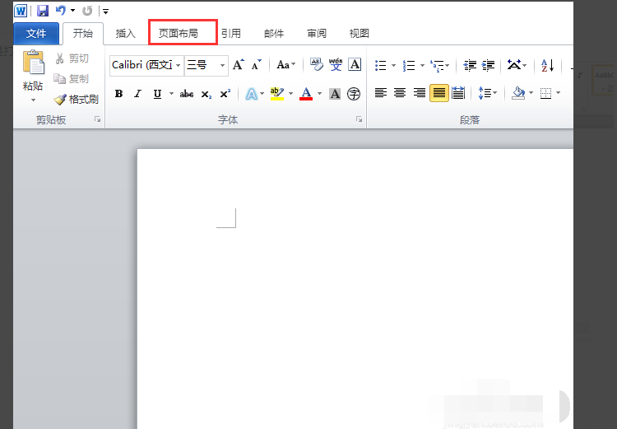The image size is (617, 429).
Task: Click the Save icon in quick access toolbar
Action: (x=43, y=11)
